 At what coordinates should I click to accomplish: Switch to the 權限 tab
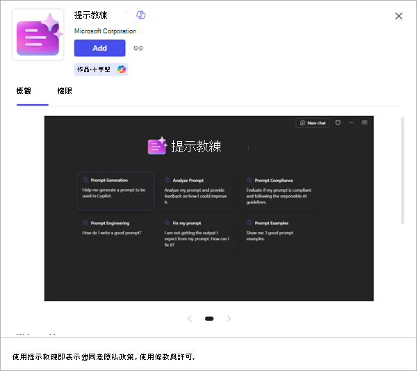pyautogui.click(x=65, y=91)
